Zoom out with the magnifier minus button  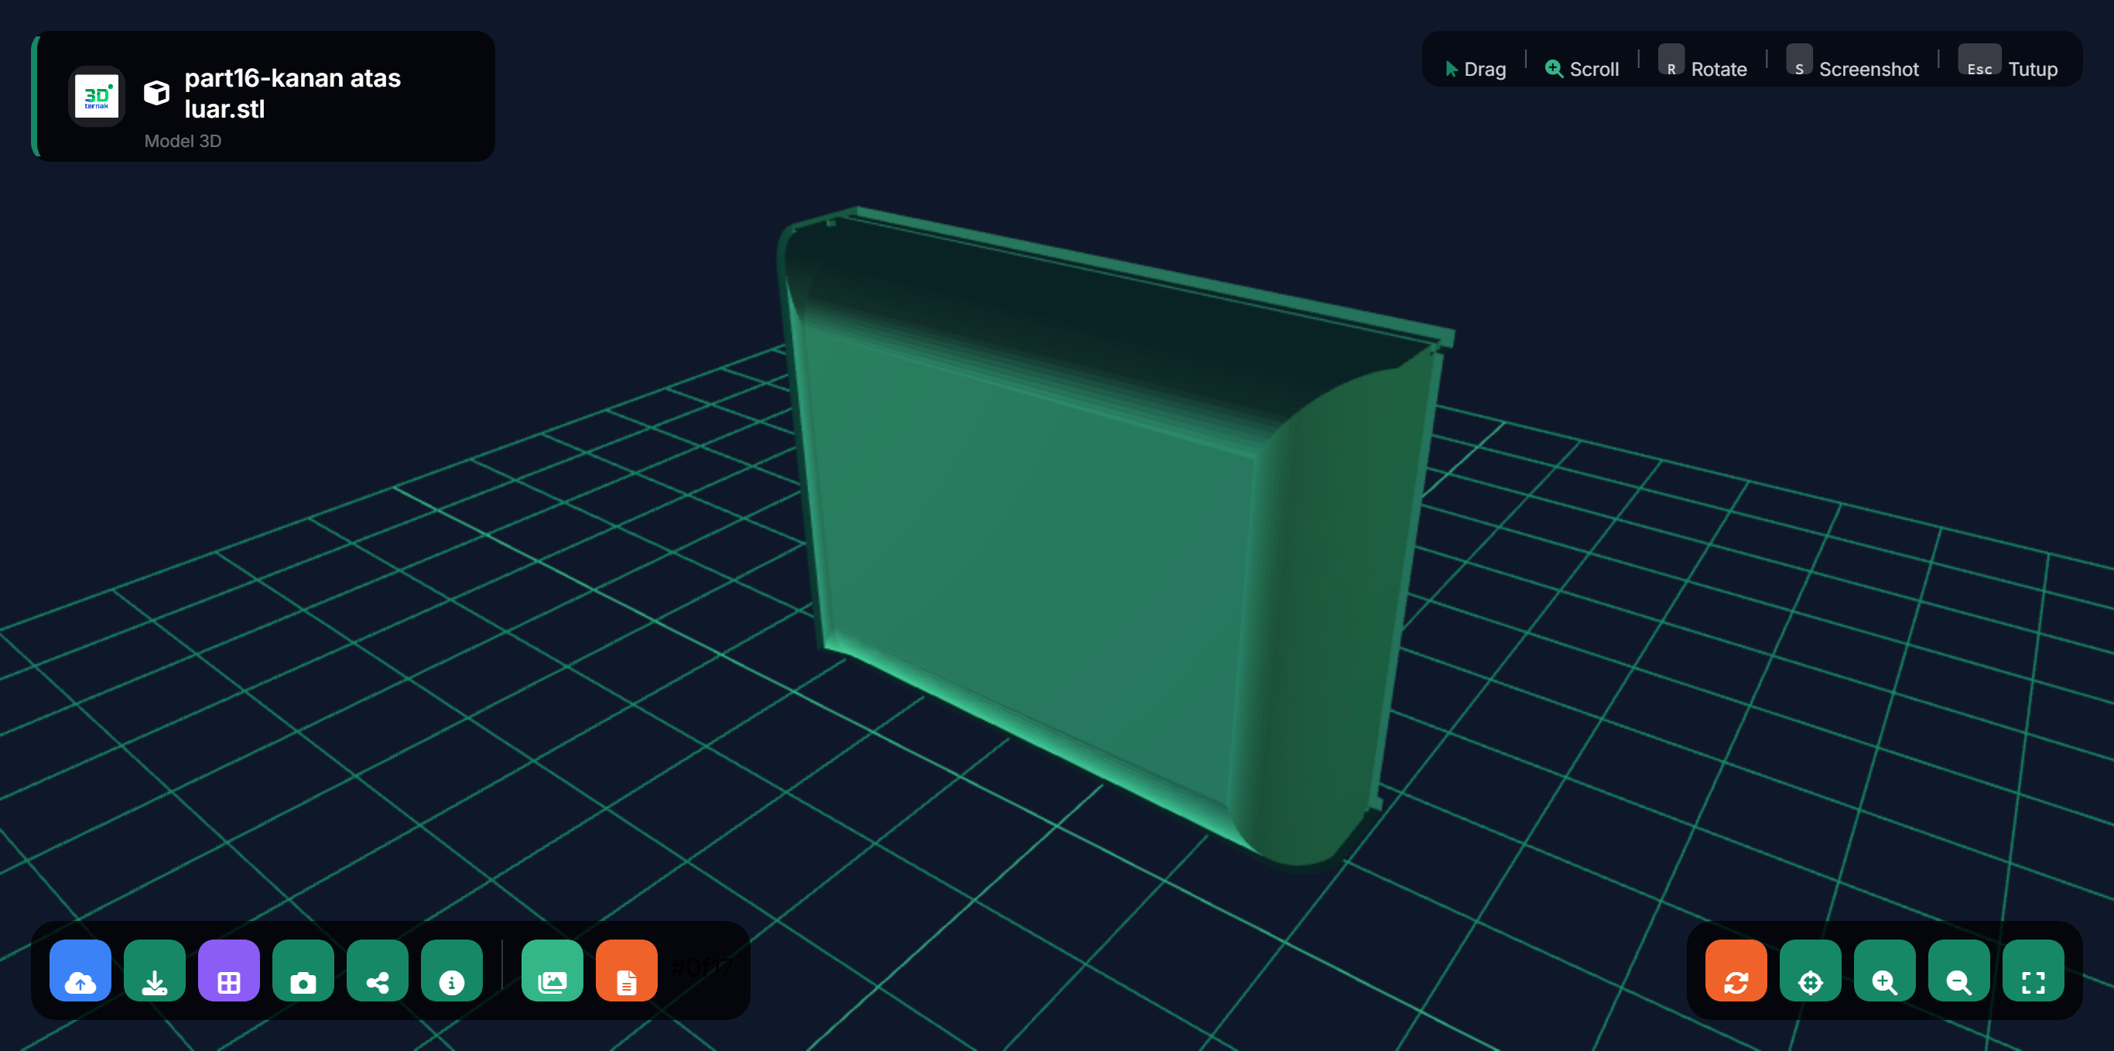click(1959, 971)
